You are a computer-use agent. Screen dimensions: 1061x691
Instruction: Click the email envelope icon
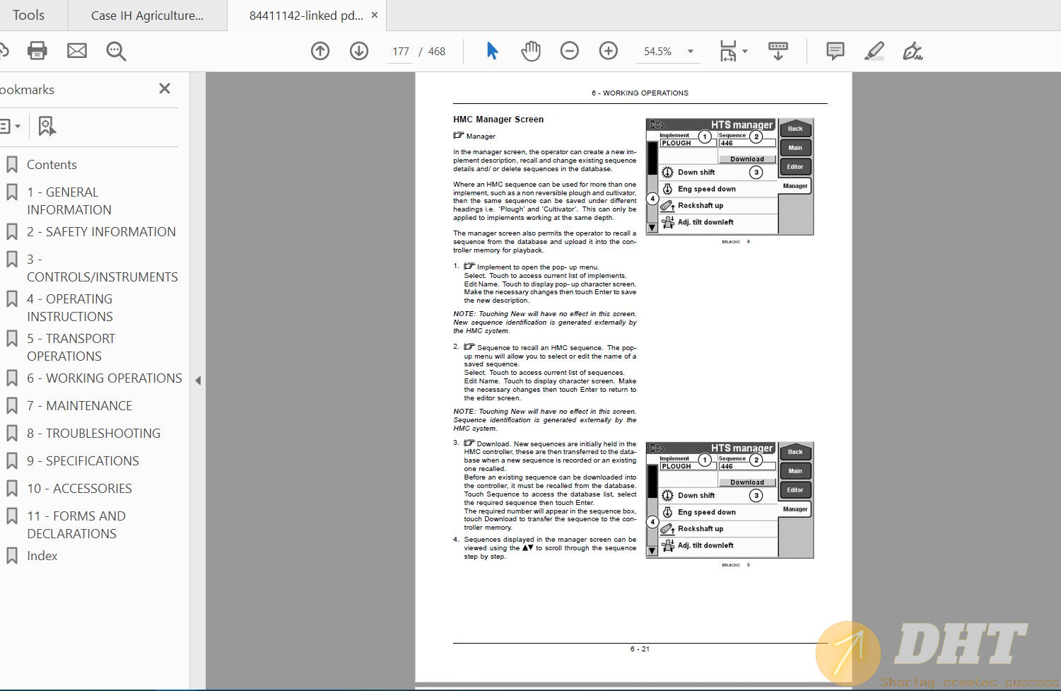77,51
